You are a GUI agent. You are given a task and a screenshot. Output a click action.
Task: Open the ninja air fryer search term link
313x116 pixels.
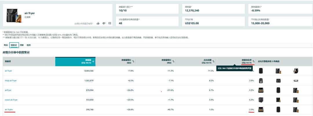pos(11,81)
